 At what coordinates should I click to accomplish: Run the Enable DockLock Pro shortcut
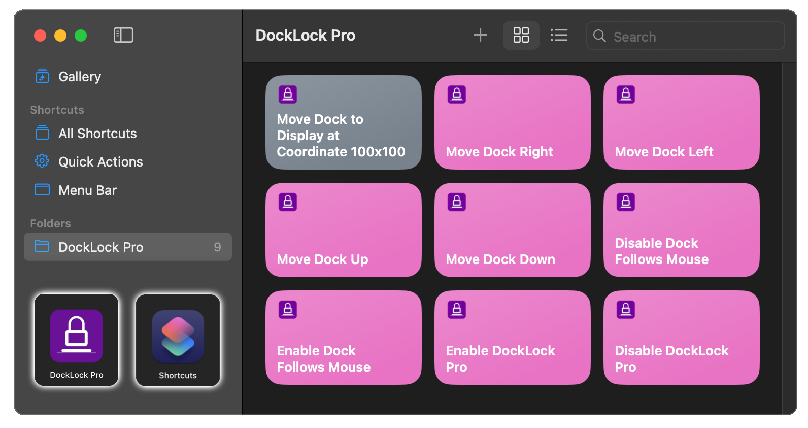click(x=513, y=338)
